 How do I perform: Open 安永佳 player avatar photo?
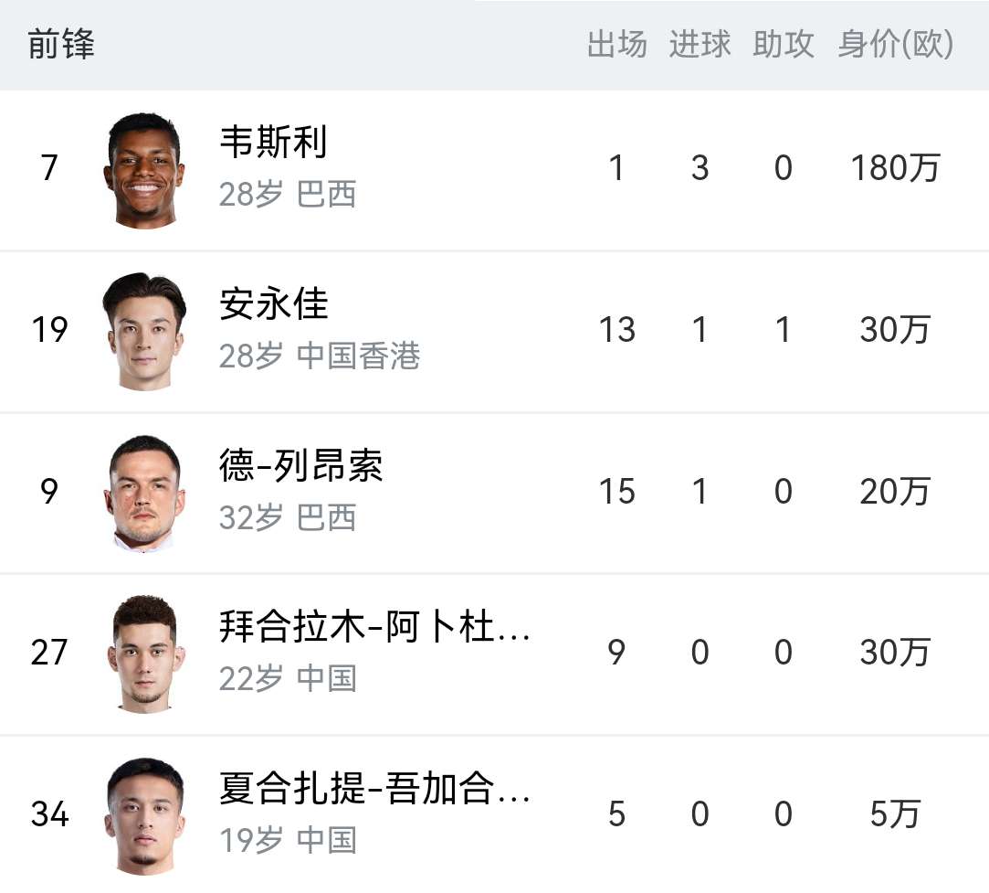[x=144, y=332]
